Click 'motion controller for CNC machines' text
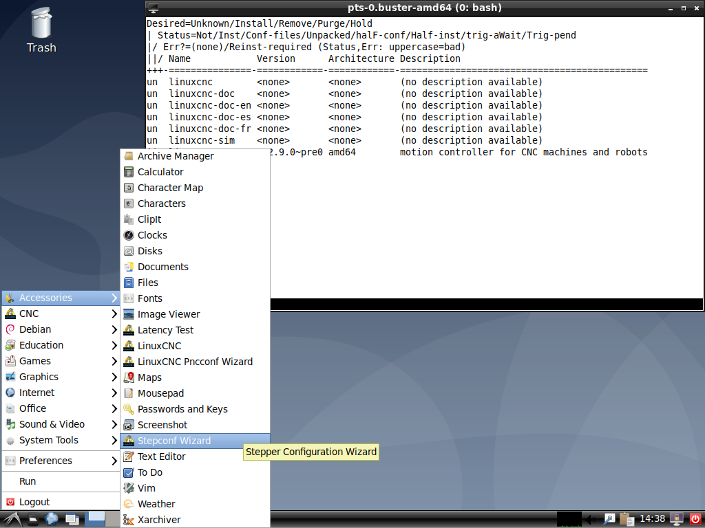The width and height of the screenshot is (705, 528). (x=488, y=152)
